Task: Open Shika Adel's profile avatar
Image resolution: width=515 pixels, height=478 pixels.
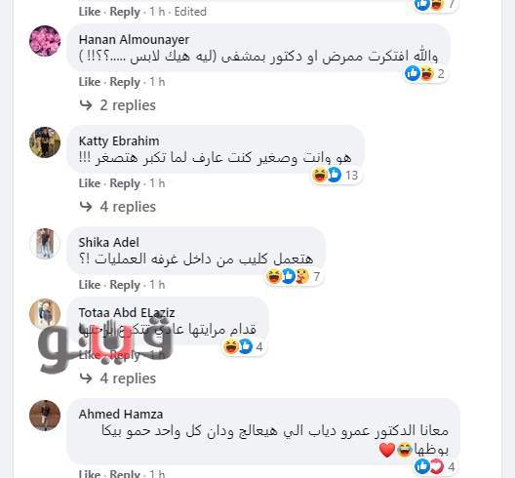Action: coord(45,244)
